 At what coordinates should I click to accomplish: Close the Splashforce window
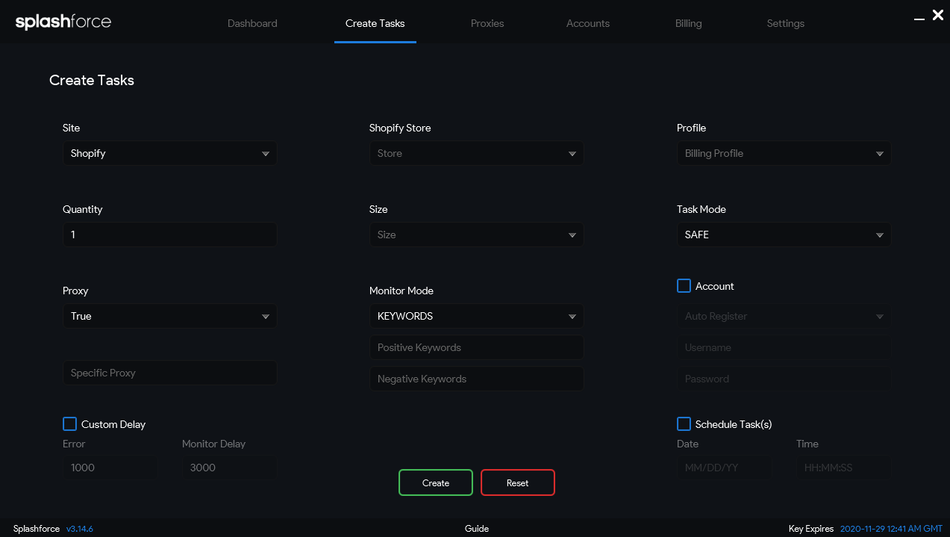coord(938,15)
